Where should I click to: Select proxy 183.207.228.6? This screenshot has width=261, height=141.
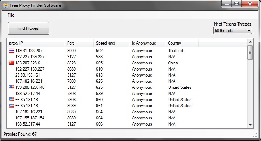28,63
